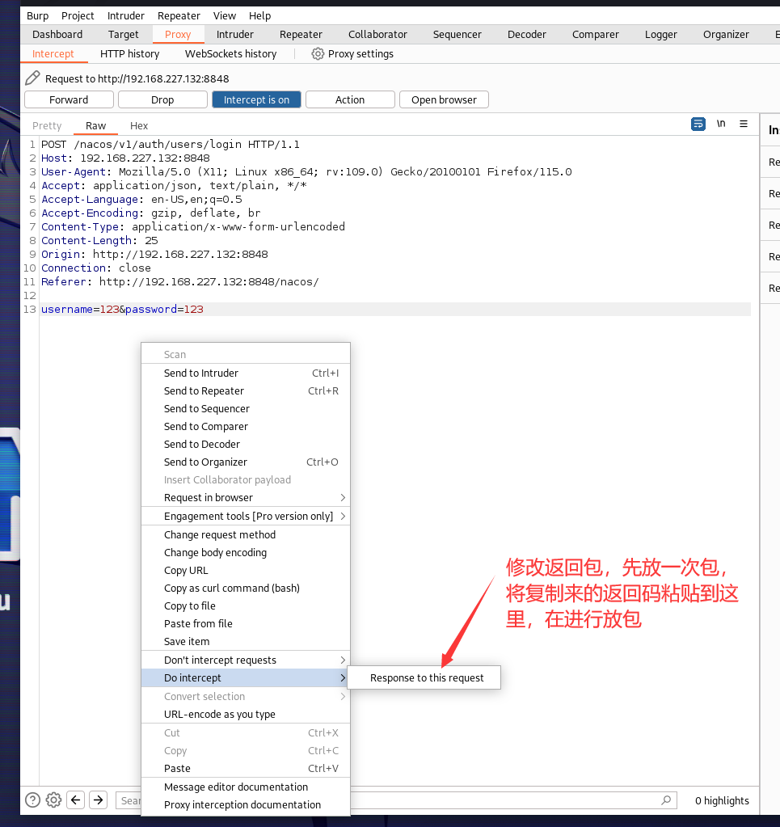This screenshot has width=780, height=827.
Task: Open Proxy interception documentation
Action: click(246, 805)
